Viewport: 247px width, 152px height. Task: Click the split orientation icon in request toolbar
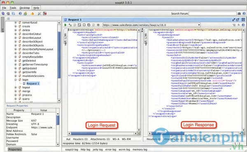pyautogui.click(x=239, y=25)
